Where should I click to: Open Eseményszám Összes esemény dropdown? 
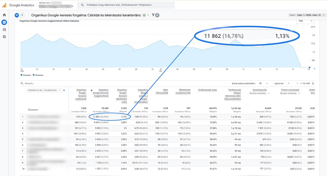pos(259,93)
